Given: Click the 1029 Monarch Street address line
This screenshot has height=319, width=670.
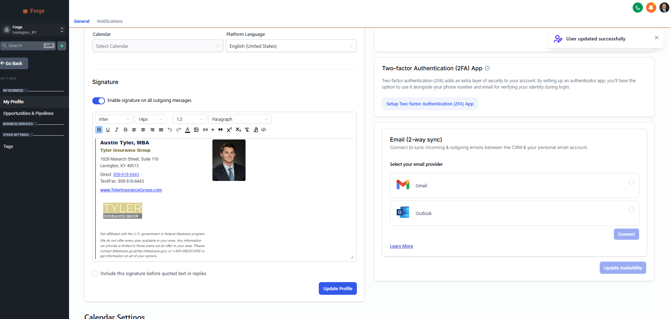Looking at the screenshot, I should 129,159.
